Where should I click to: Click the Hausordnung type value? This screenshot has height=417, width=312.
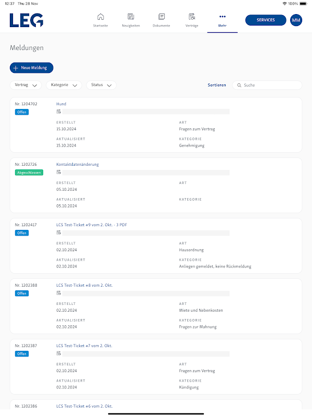pos(191,250)
